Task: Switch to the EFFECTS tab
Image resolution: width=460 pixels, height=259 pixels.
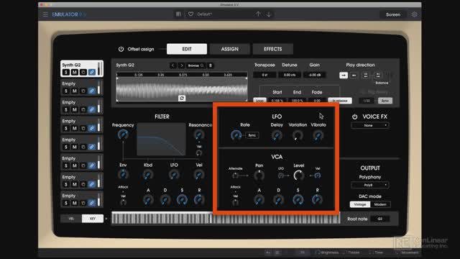Action: point(273,49)
